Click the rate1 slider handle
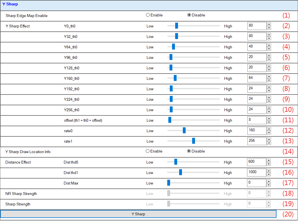Image resolution: width=298 pixels, height=221 pixels. 194,141
